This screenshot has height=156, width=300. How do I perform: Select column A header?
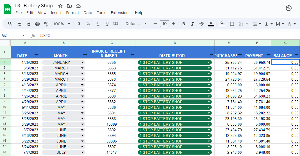point(25,43)
